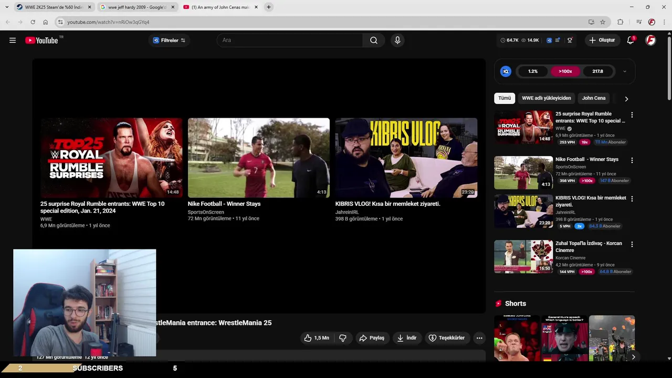The height and width of the screenshot is (378, 672).
Task: Close the WWE 2K25 Steam tab
Action: 89,7
